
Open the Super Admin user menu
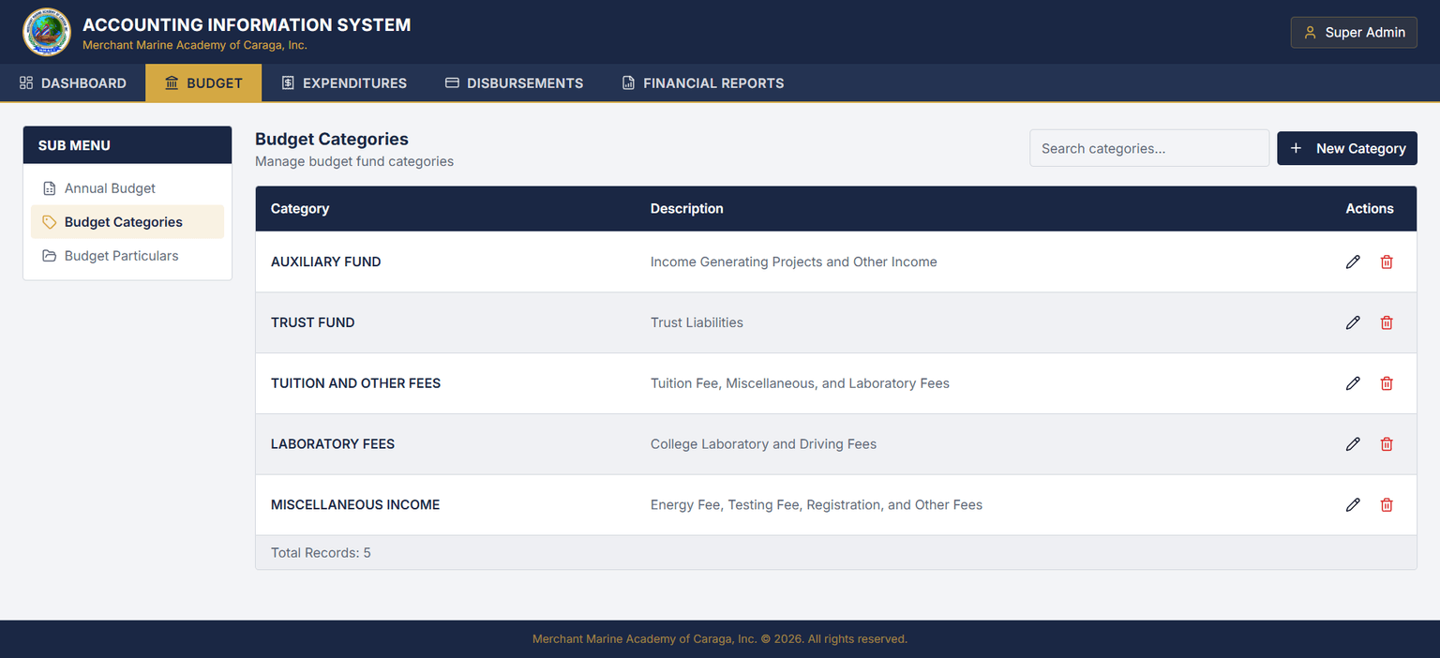tap(1354, 32)
